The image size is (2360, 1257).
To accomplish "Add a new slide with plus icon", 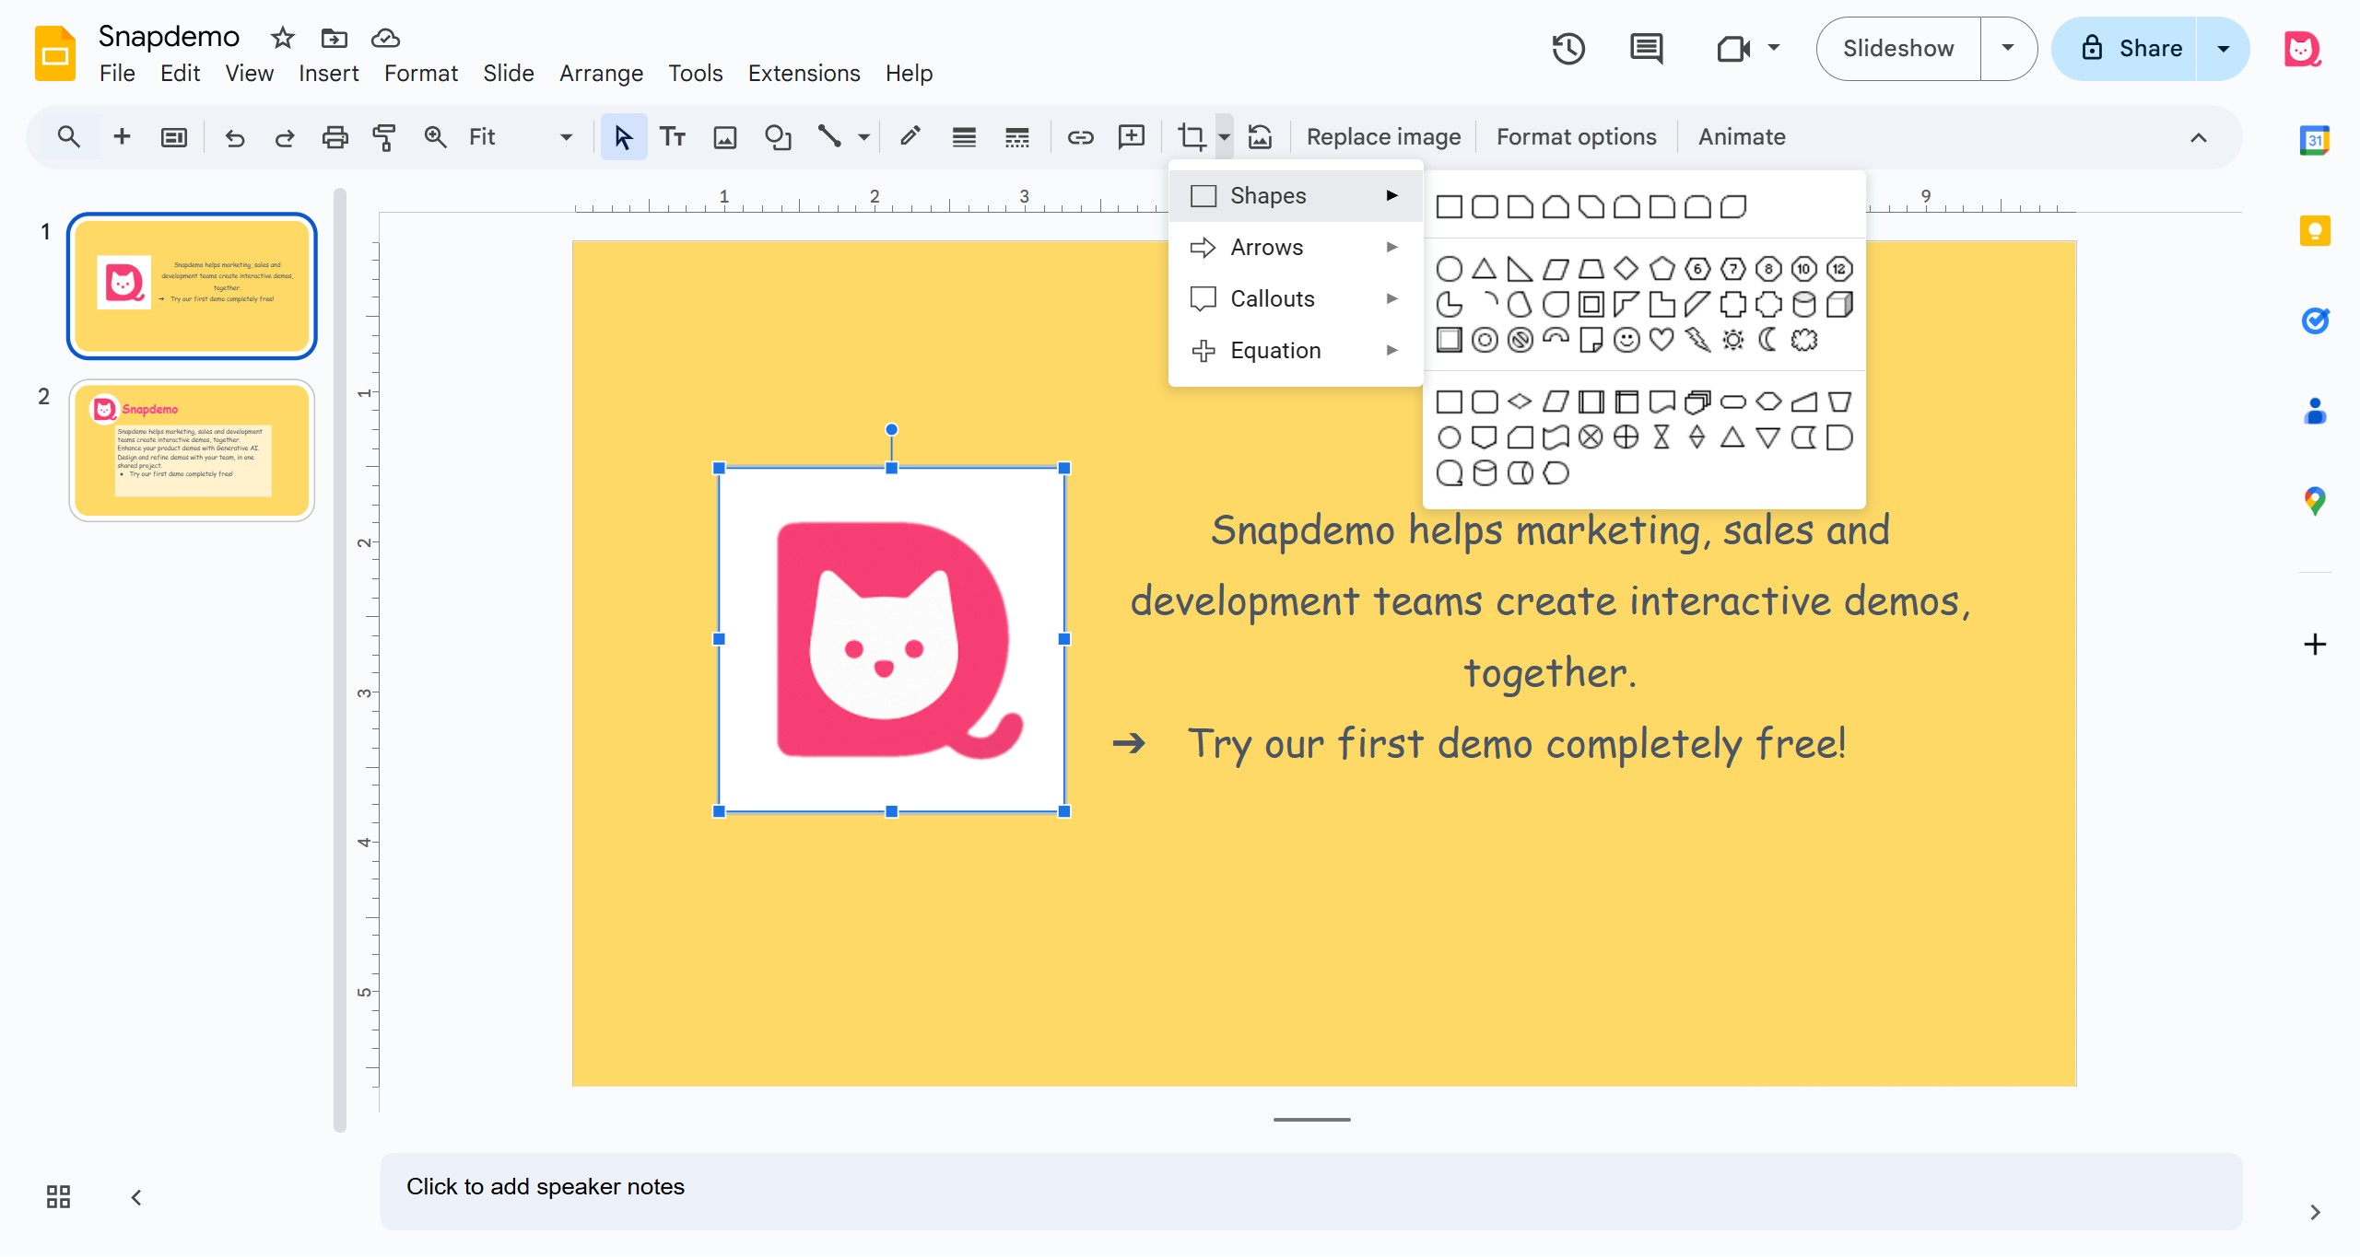I will pyautogui.click(x=122, y=137).
